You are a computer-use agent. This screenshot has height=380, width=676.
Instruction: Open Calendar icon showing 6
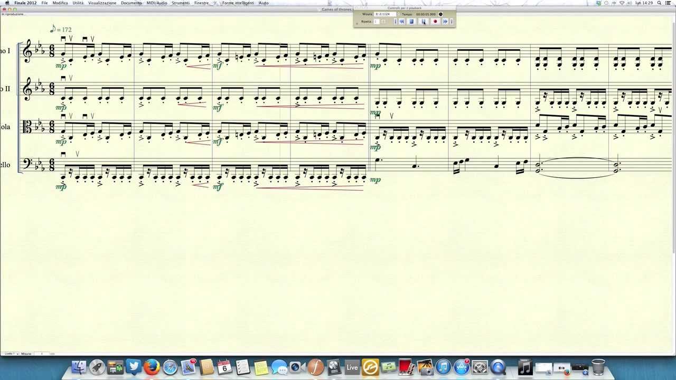coord(224,367)
